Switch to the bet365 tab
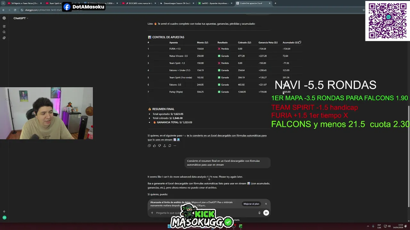Screen dimensions: 410x230 click(215, 3)
